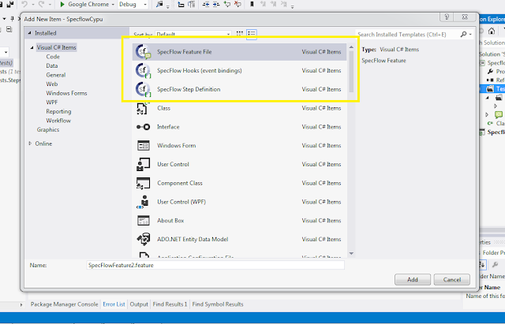Select the Workflow category

point(58,121)
